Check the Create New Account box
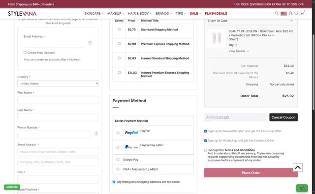The image size is (315, 194). pos(25,53)
